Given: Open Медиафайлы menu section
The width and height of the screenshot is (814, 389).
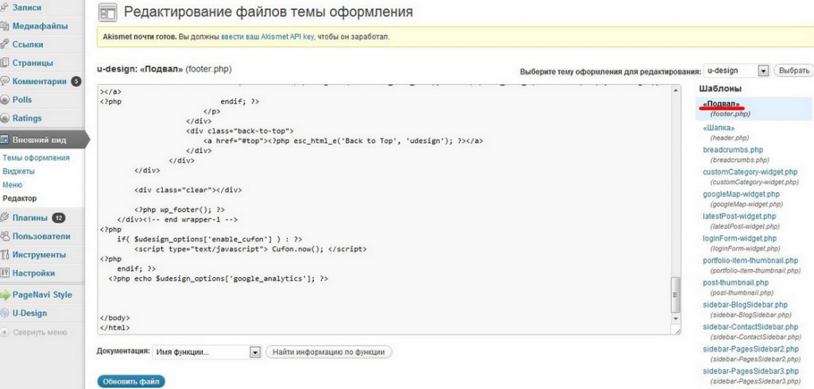Looking at the screenshot, I should tap(40, 26).
